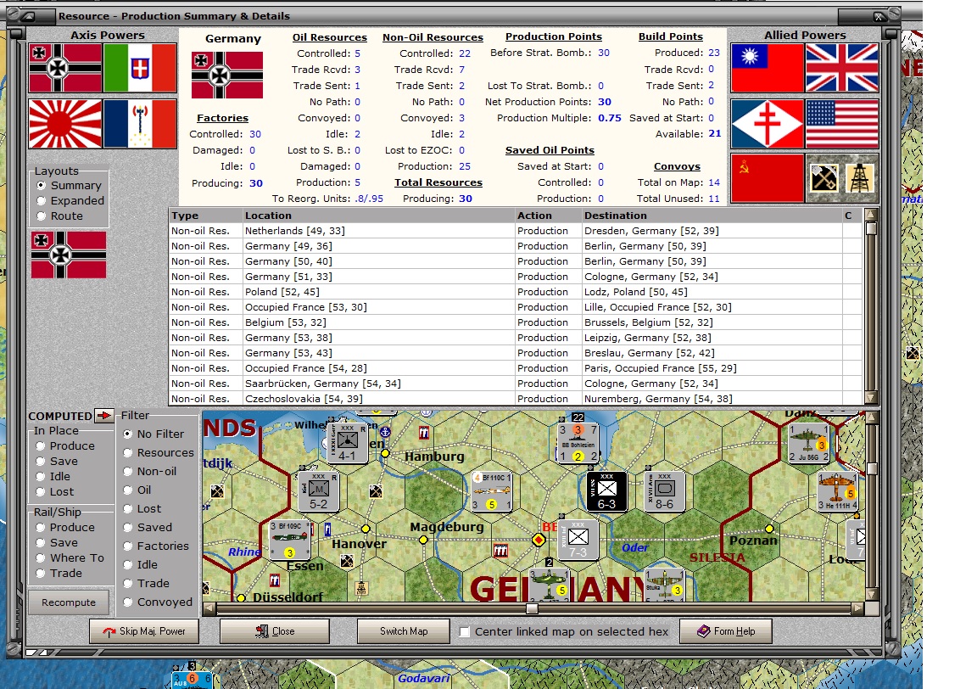
Task: Select the 5-2 armored unit counter
Action: 318,491
